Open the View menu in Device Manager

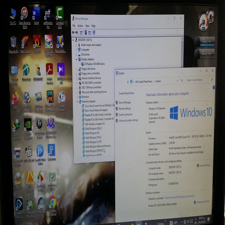coord(87,26)
